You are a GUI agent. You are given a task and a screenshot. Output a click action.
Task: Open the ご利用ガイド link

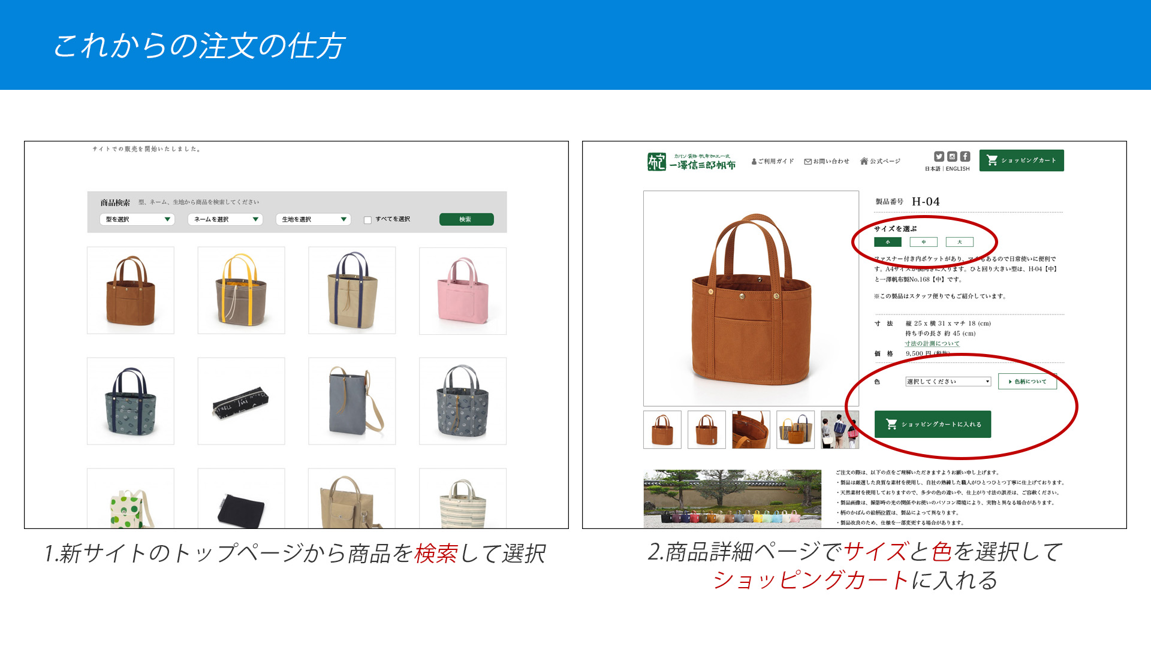coord(773,161)
